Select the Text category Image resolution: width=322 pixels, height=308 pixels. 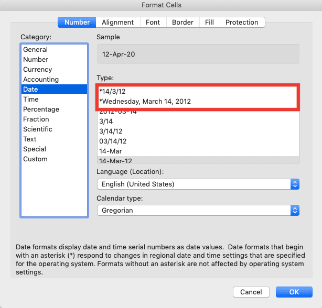point(54,139)
